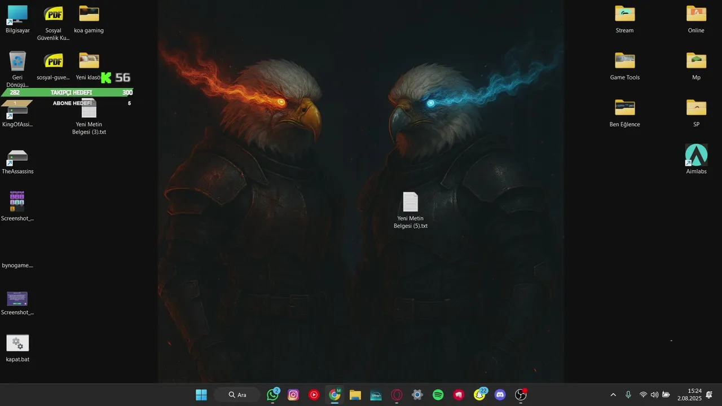The image size is (722, 406).
Task: Select the Bilgisayar desktop shortcut
Action: [17, 19]
